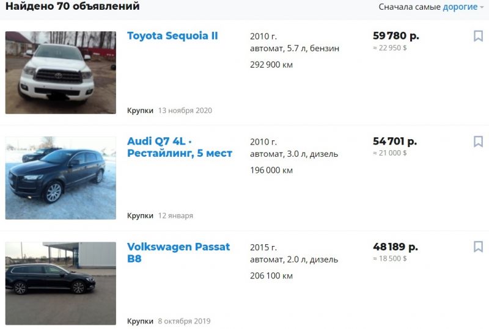This screenshot has height=329, width=489.
Task: Click 'Крупки' location under the Passat listing
Action: coord(140,321)
